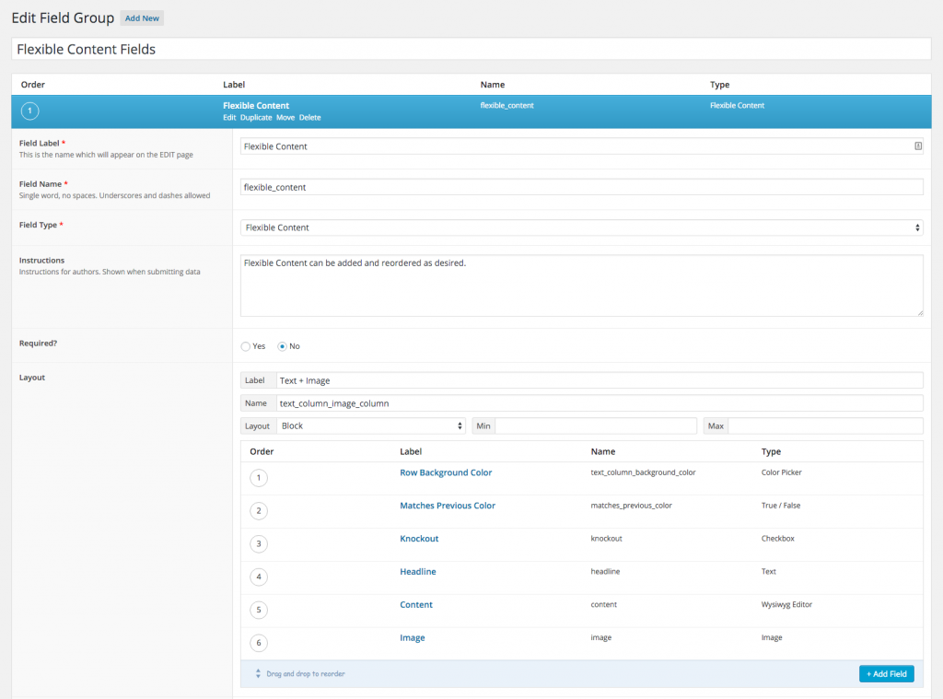
Task: Click the flexible_content name in blue row
Action: click(507, 106)
